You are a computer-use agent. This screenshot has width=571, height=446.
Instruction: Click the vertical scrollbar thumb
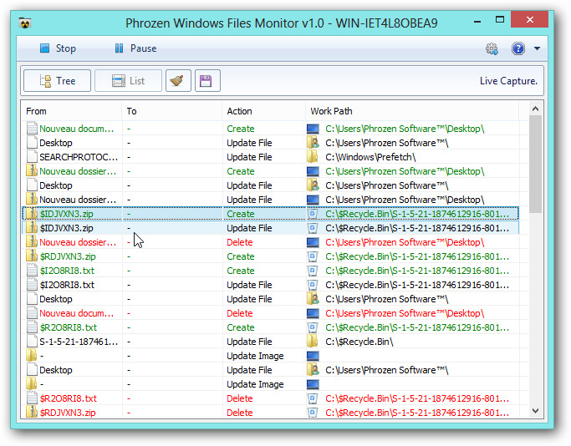click(535, 164)
